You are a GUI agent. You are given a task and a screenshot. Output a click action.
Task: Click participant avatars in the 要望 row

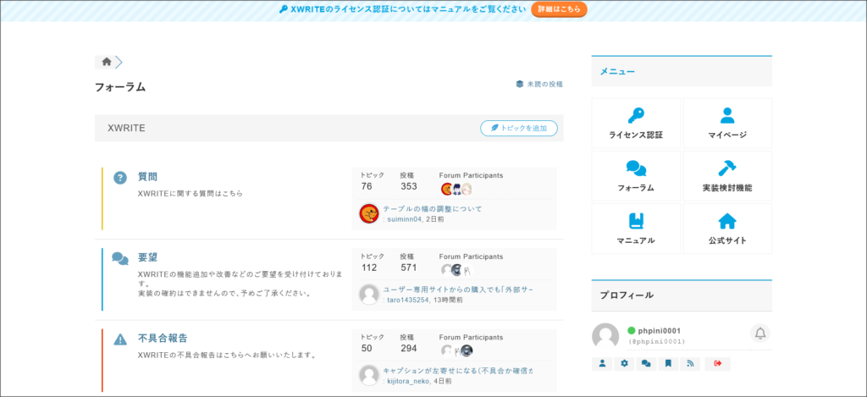[x=456, y=270]
